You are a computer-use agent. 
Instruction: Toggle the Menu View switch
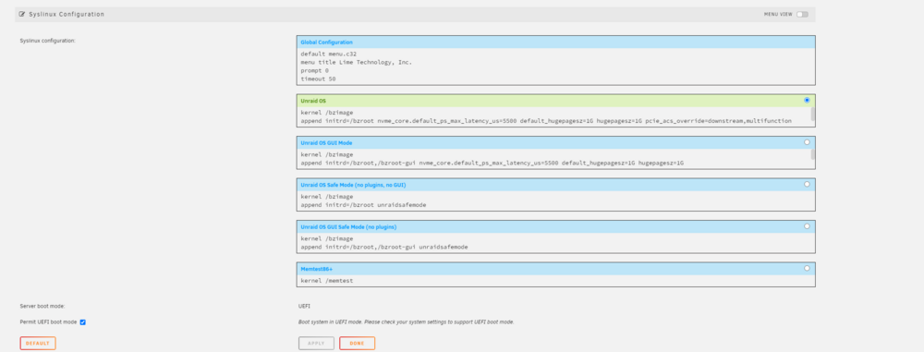(x=802, y=14)
